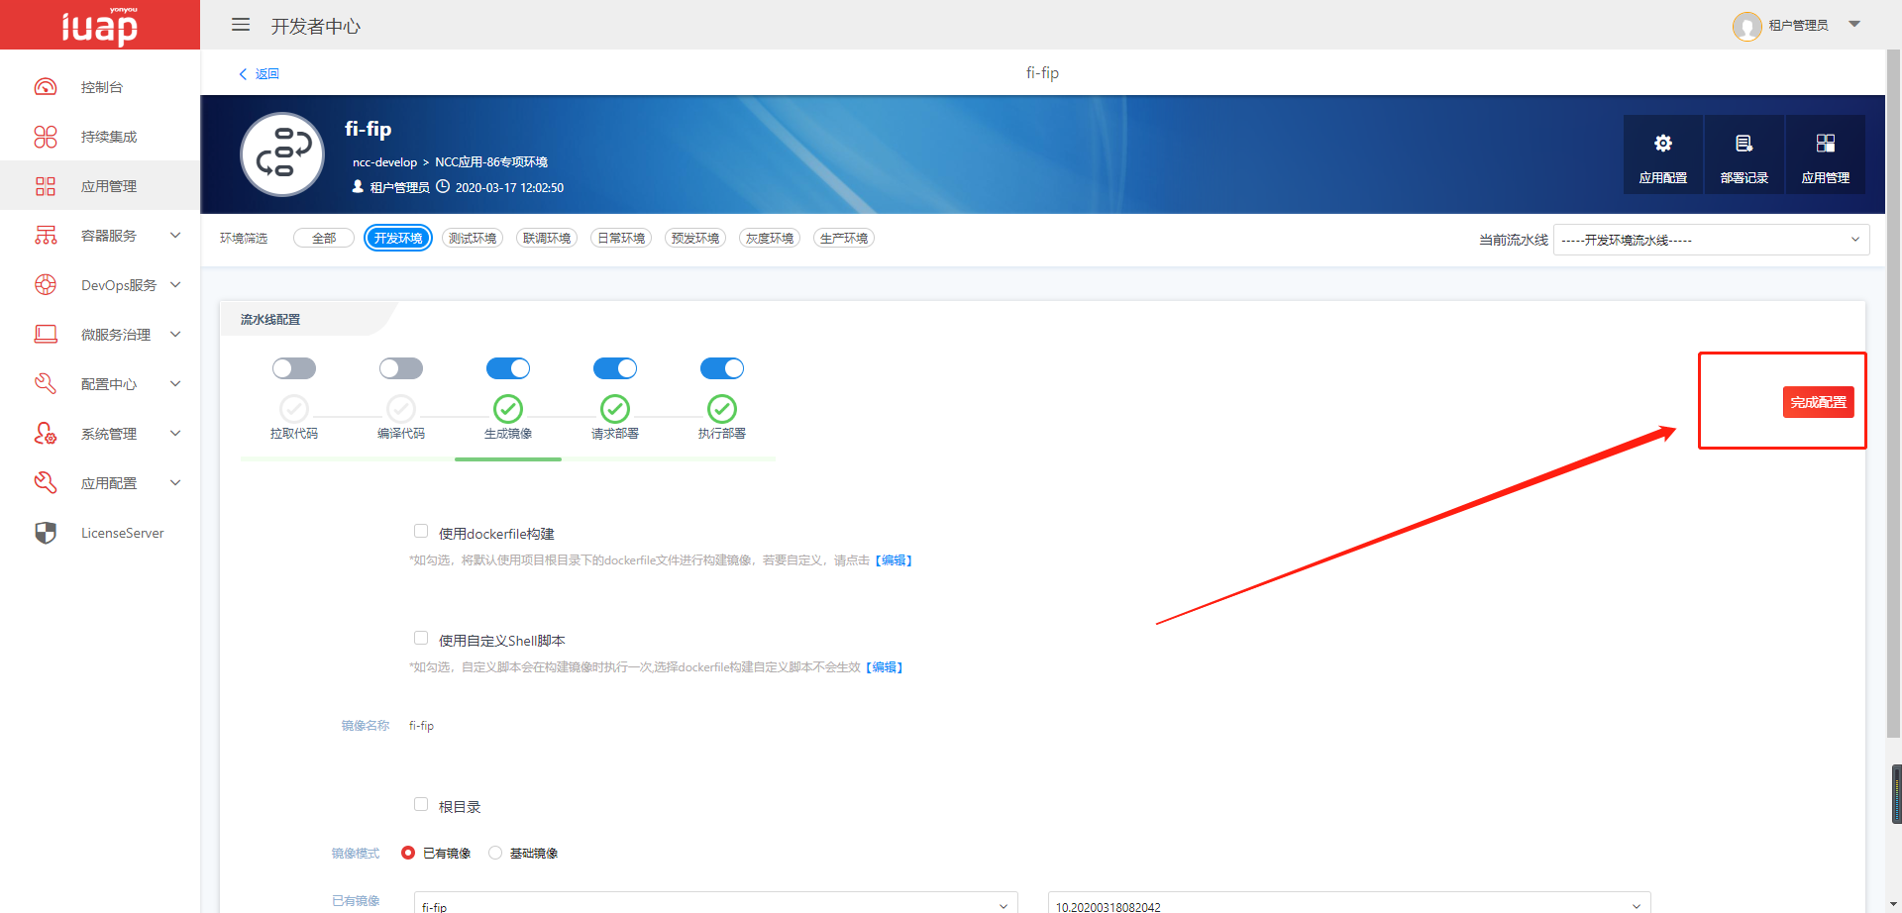This screenshot has width=1902, height=913.
Task: Open LicenseServer shield icon
Action: click(46, 533)
